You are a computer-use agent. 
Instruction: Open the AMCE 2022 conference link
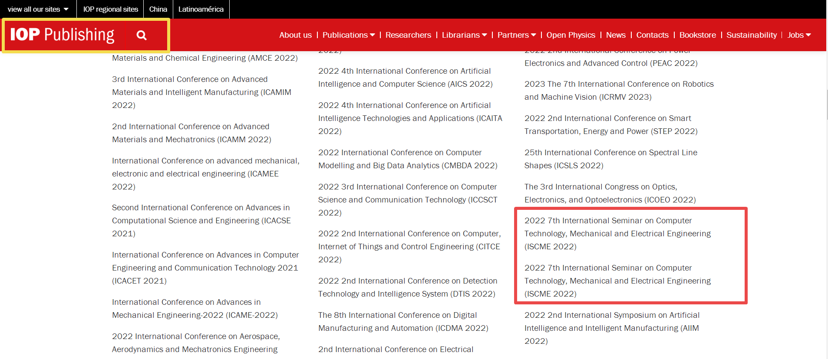pos(205,58)
